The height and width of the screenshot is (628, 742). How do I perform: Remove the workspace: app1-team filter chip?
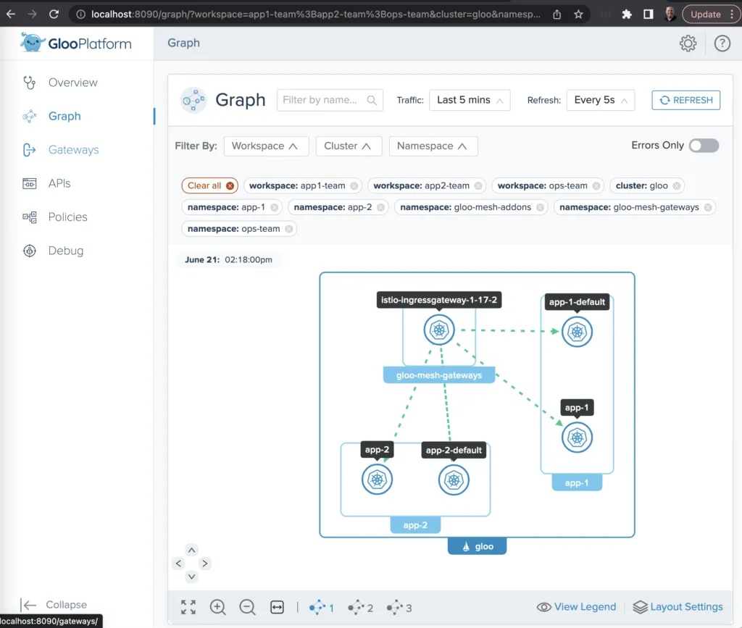354,186
